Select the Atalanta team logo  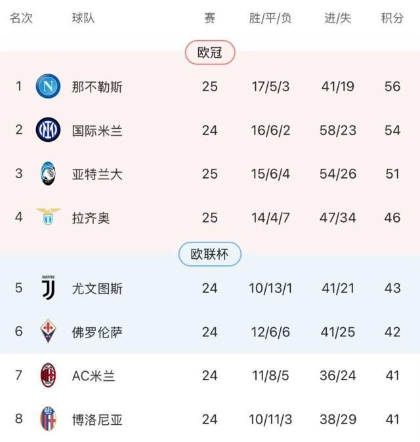tap(48, 174)
